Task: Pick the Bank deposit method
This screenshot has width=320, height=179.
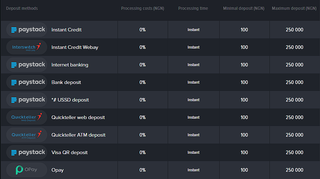Action: (x=66, y=82)
